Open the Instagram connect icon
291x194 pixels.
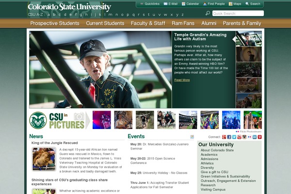click(244, 137)
